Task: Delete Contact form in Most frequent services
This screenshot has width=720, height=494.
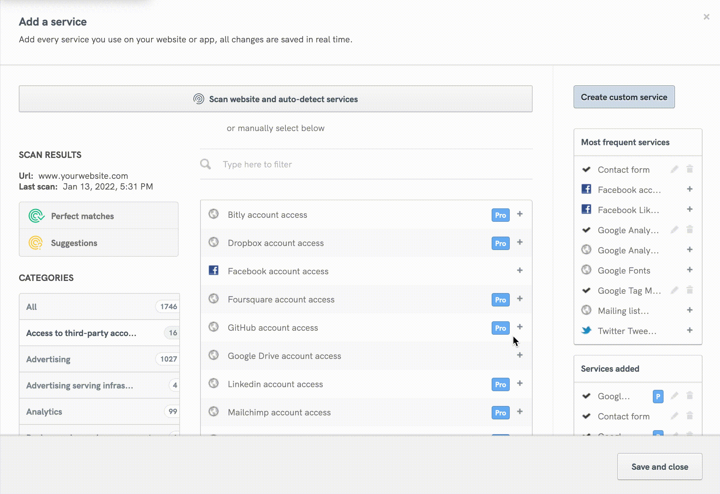Action: (689, 169)
